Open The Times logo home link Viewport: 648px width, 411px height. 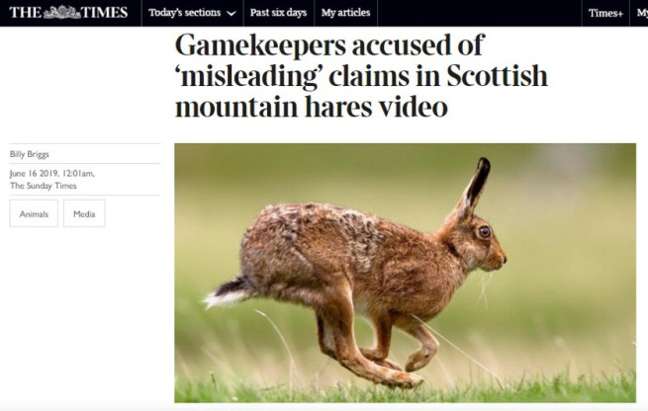point(68,13)
